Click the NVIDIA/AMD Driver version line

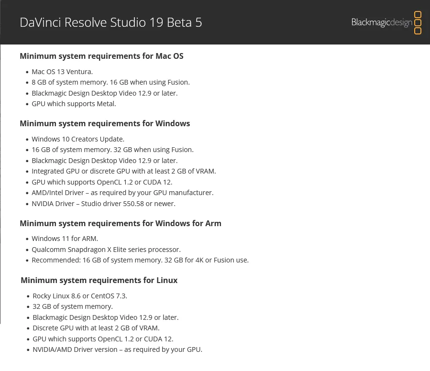pyautogui.click(x=117, y=349)
